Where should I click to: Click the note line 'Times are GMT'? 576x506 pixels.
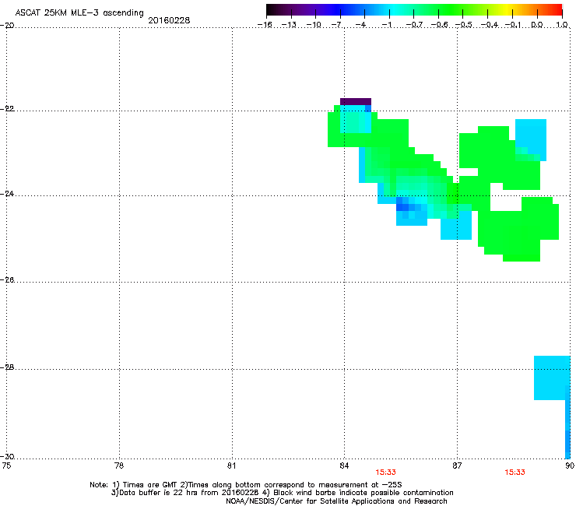click(246, 485)
